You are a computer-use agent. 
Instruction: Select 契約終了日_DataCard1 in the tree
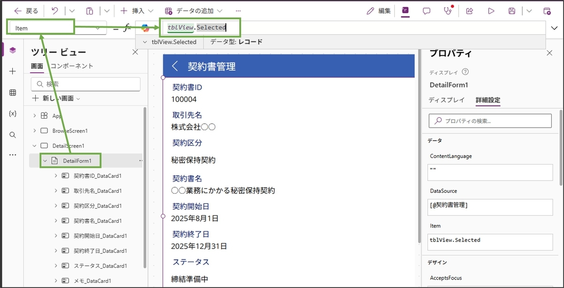tap(100, 250)
